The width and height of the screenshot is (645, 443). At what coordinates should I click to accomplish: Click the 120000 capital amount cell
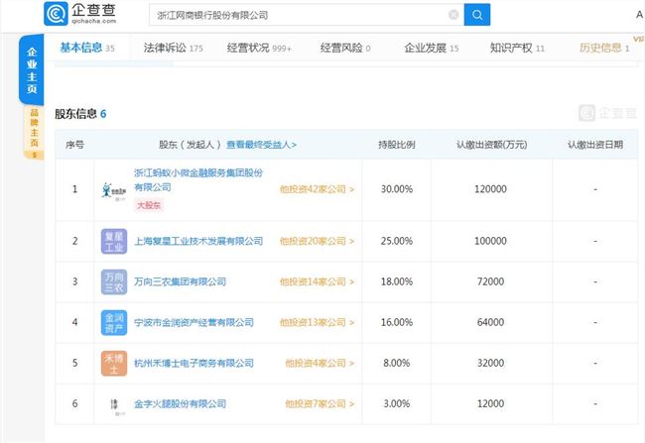click(490, 189)
